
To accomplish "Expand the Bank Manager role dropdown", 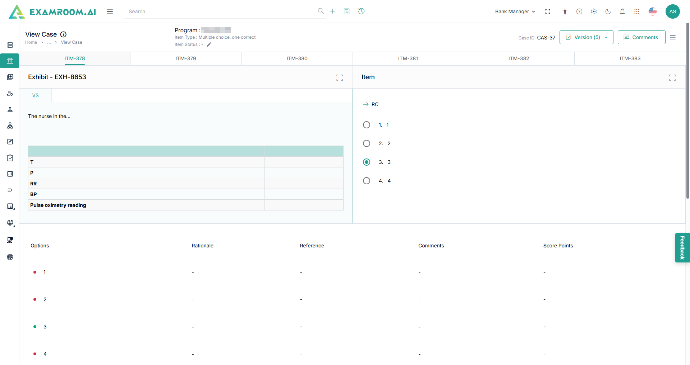I will (x=515, y=11).
